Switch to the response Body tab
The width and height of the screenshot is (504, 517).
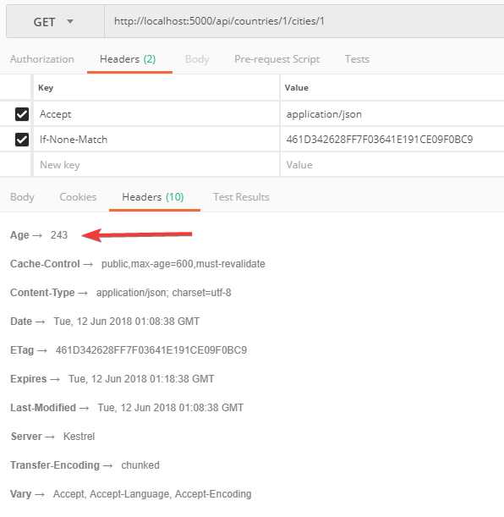point(22,197)
